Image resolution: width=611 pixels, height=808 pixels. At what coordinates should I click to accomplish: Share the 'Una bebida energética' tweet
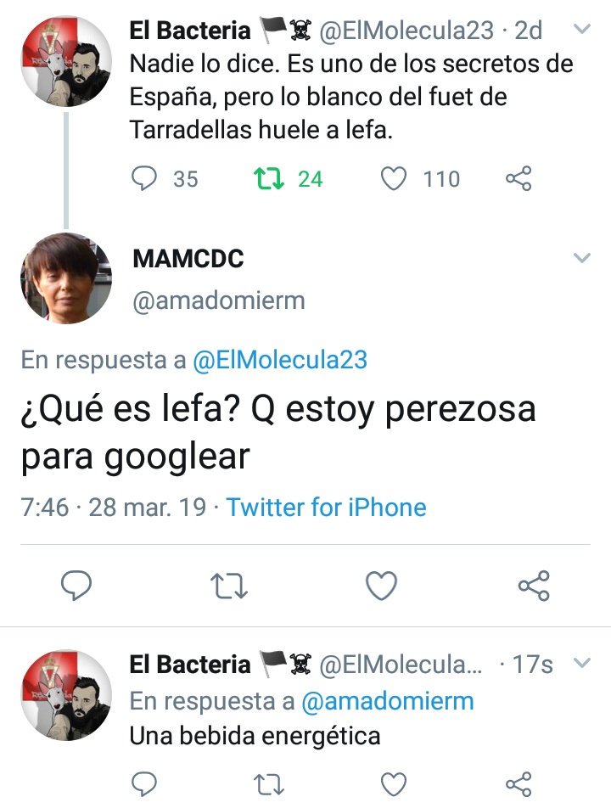click(x=519, y=784)
